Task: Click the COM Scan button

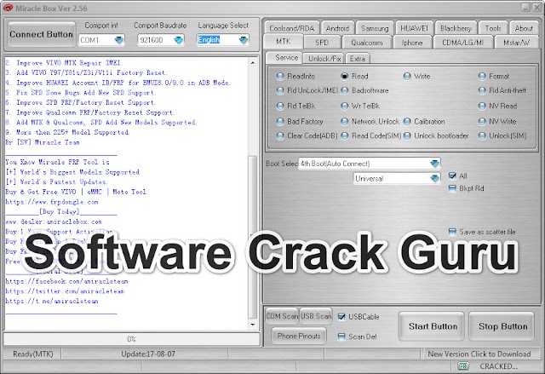Action: [x=282, y=316]
